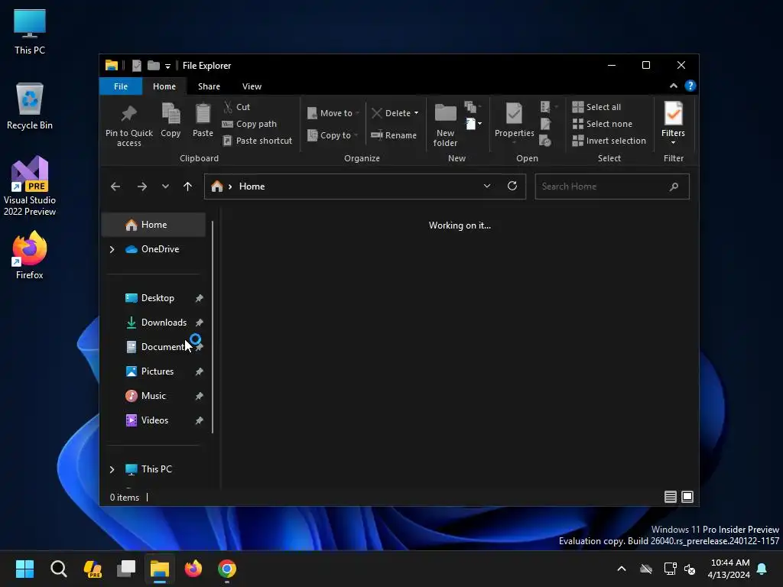Open the Delete dropdown arrow
The height and width of the screenshot is (587, 783).
(416, 113)
